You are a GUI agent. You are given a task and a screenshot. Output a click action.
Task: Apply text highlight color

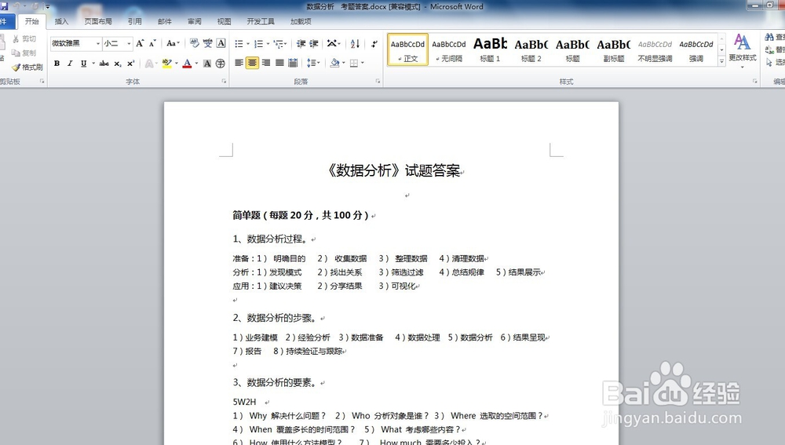tap(166, 64)
